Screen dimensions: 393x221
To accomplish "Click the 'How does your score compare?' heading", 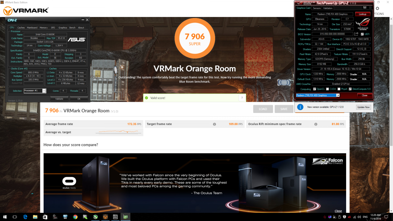I will (x=71, y=145).
